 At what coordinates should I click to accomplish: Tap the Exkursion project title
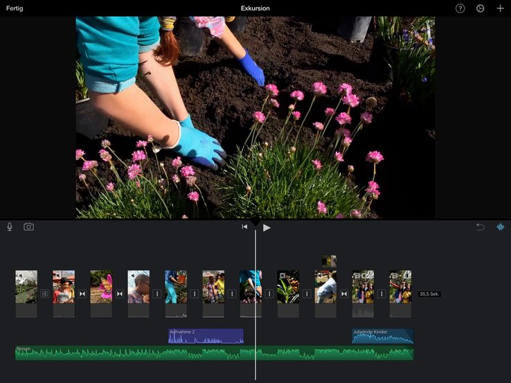click(x=256, y=8)
